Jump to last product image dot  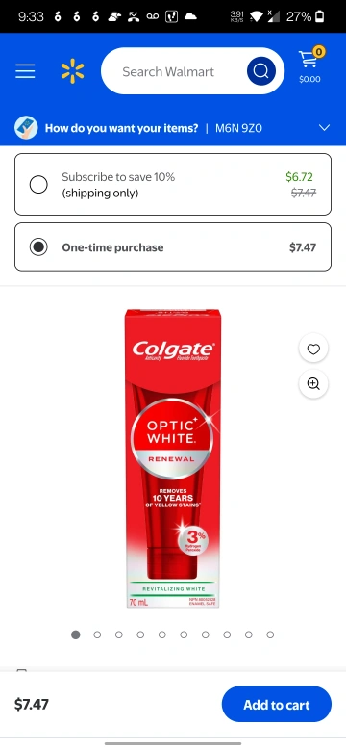(x=270, y=634)
